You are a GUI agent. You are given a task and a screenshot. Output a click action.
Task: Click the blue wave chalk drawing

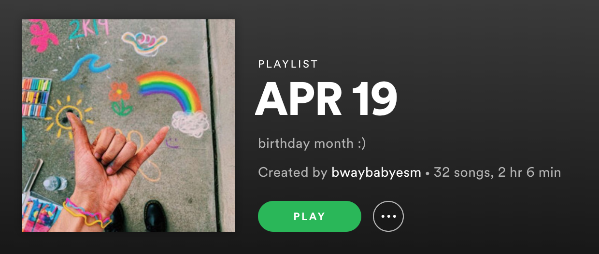(86, 67)
